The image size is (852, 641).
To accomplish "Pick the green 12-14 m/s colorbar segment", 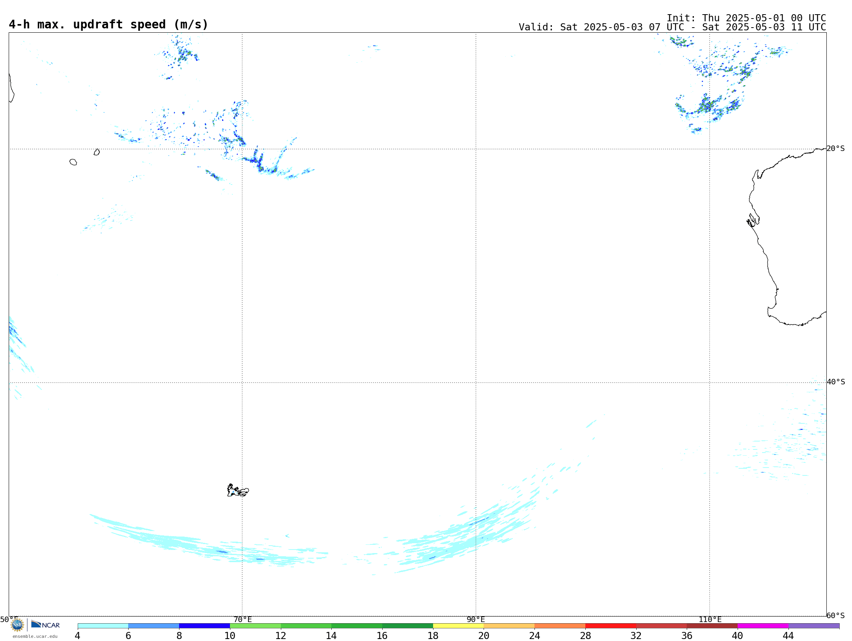I will coord(306,626).
